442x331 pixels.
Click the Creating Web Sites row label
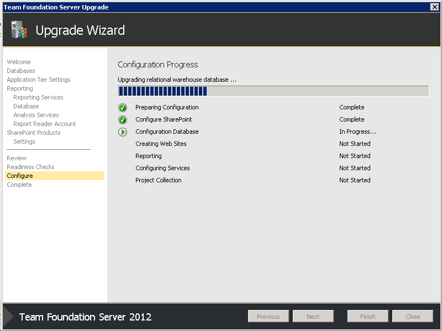pyautogui.click(x=161, y=144)
